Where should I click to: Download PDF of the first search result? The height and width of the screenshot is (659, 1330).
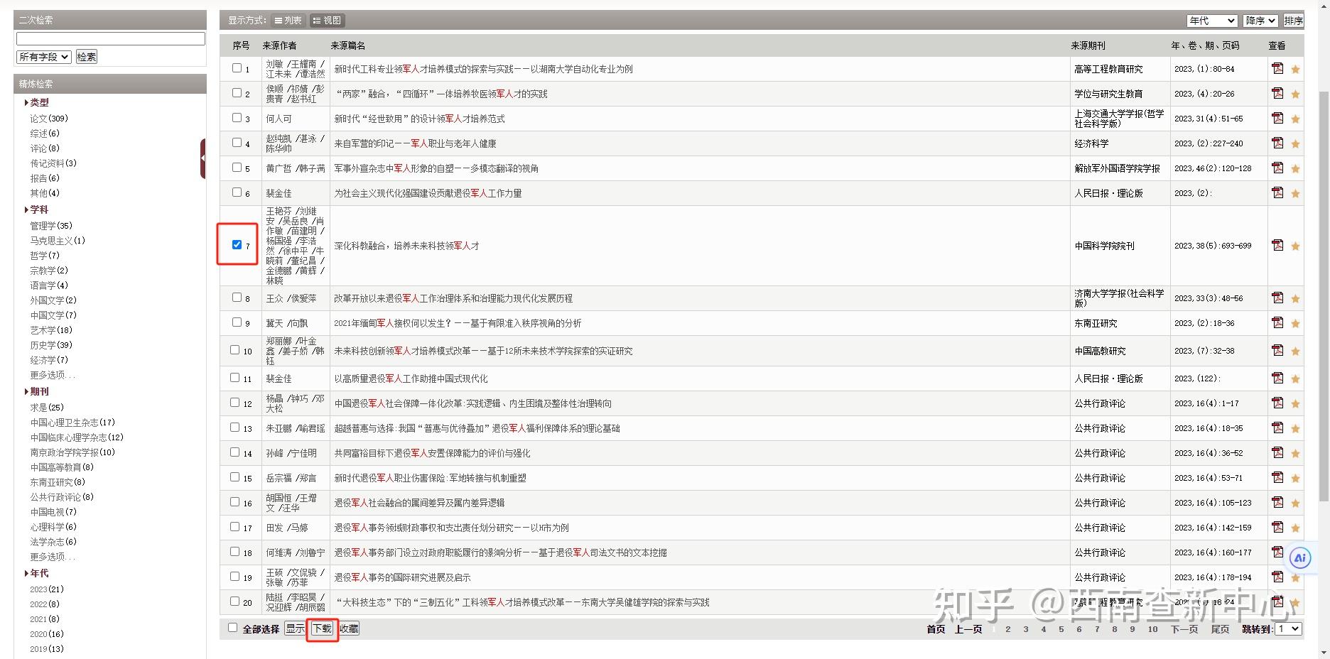tap(1277, 69)
